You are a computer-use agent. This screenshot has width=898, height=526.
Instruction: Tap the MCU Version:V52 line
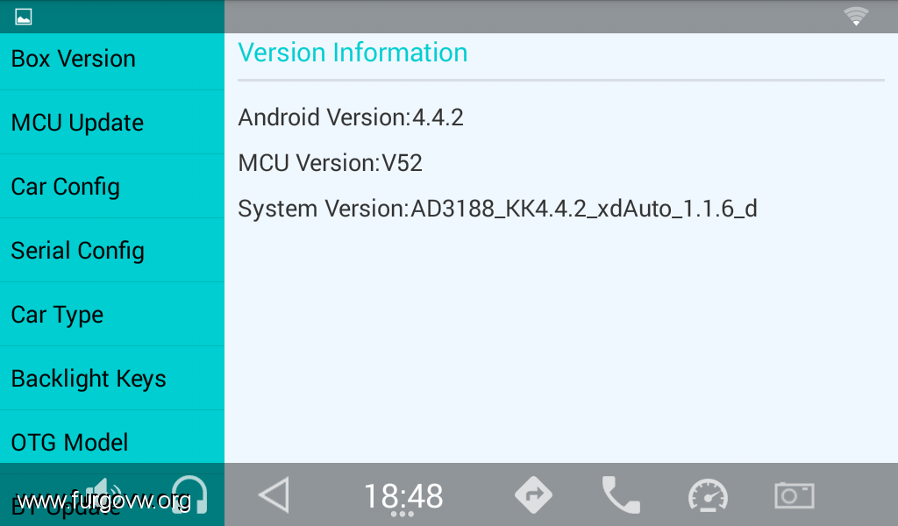pos(330,163)
